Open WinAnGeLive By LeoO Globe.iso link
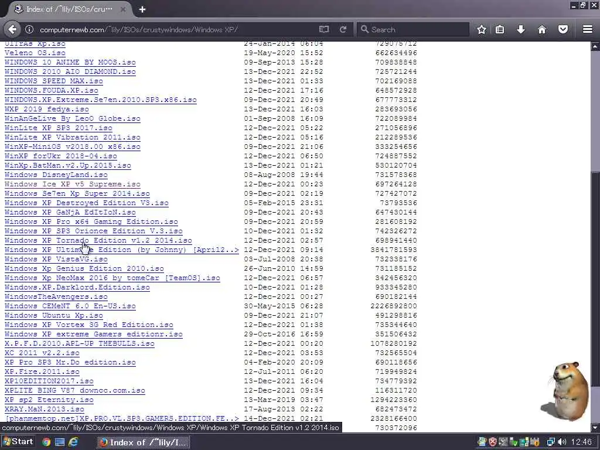Viewport: 600px width, 450px height. (x=72, y=118)
